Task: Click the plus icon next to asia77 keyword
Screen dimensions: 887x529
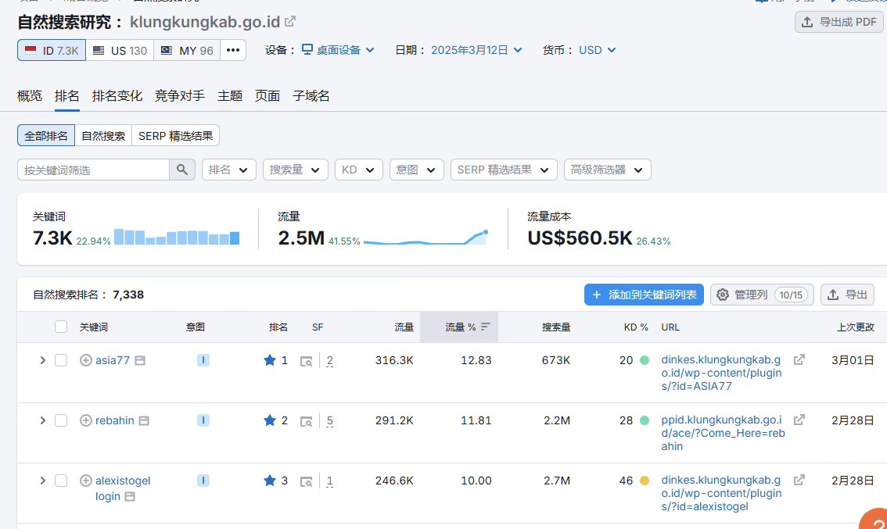Action: click(x=86, y=360)
